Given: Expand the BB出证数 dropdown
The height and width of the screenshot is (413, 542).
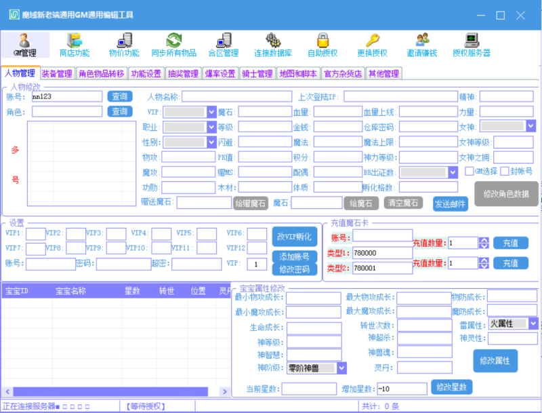Looking at the screenshot, I should click(453, 172).
